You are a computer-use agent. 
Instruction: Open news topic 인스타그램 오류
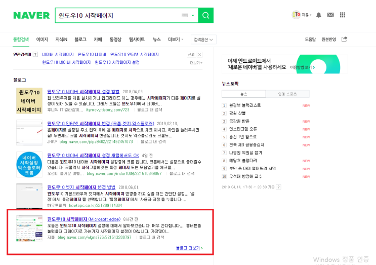coord(243,129)
